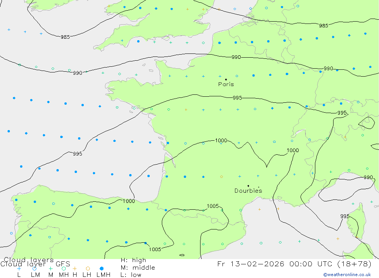Image resolution: width=379 pixels, height=278 pixels.
Task: Click the 'GFS' model name in the title
Action: [x=63, y=264]
